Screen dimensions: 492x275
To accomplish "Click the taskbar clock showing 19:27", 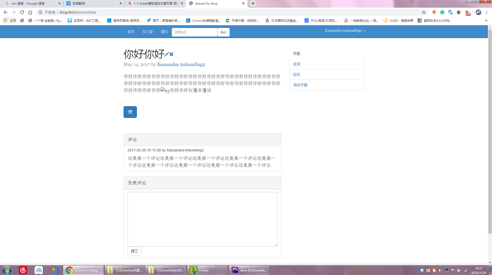I will [479, 270].
